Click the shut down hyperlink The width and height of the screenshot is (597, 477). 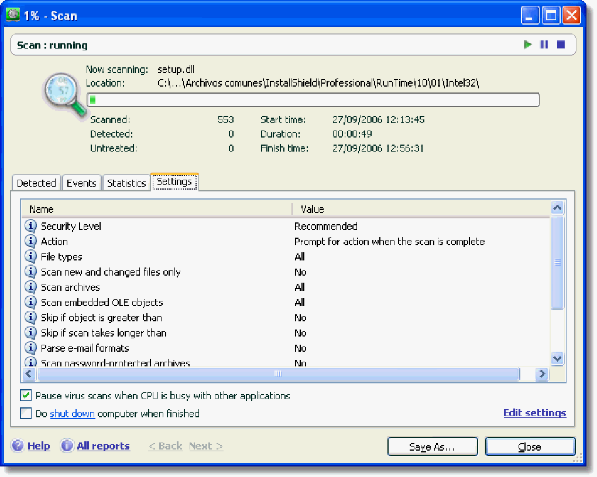pos(73,413)
